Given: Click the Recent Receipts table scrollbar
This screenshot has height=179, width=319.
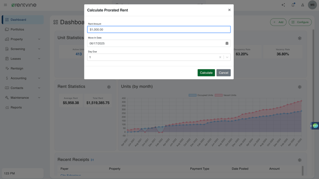Looking at the screenshot, I should (303, 171).
